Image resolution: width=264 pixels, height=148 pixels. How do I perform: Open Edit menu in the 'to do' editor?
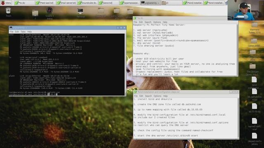[141, 22]
